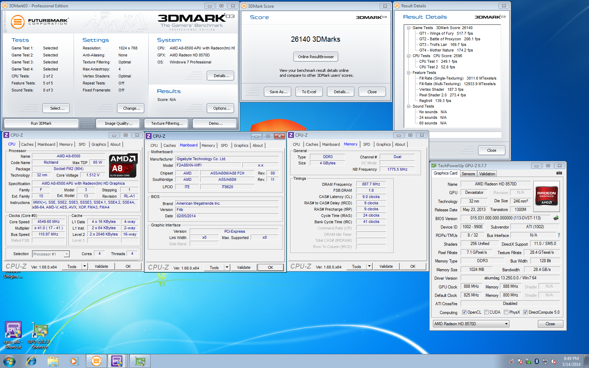Click the Image Quality... button
Viewport: 589px width, 368px height.
(x=119, y=123)
